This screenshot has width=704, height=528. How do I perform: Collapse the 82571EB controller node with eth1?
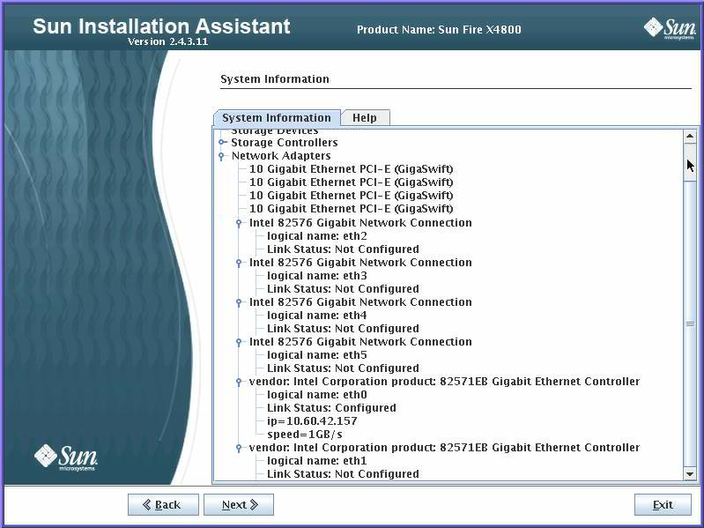click(239, 448)
